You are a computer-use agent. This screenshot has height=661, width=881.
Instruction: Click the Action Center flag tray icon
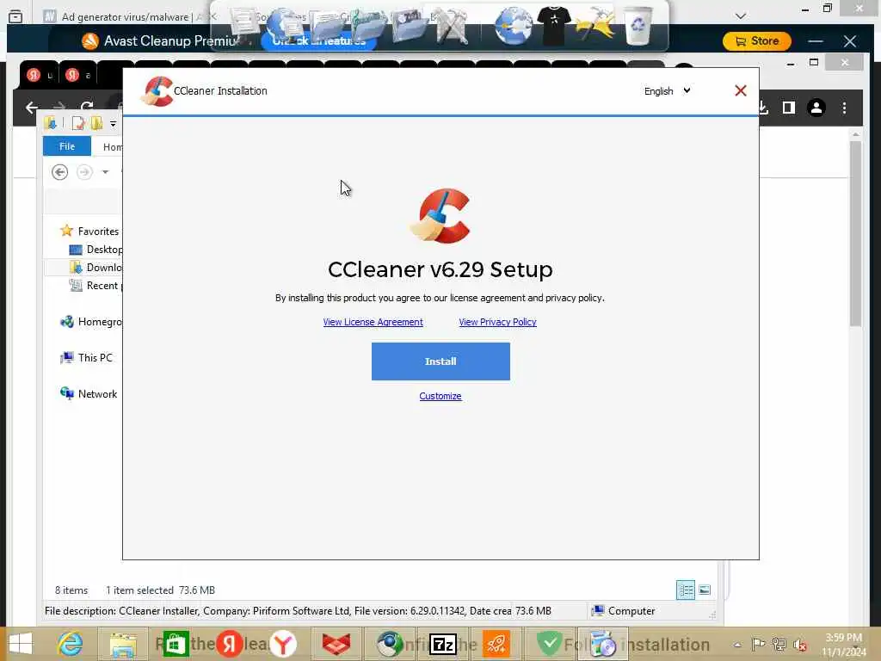pyautogui.click(x=758, y=644)
